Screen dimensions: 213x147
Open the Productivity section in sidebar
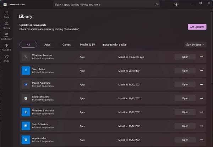tap(6, 47)
